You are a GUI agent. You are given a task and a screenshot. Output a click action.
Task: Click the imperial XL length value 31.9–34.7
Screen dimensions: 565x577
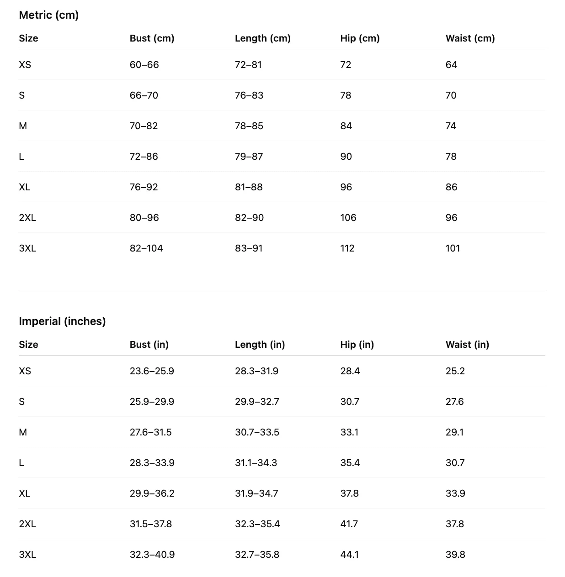(x=256, y=493)
